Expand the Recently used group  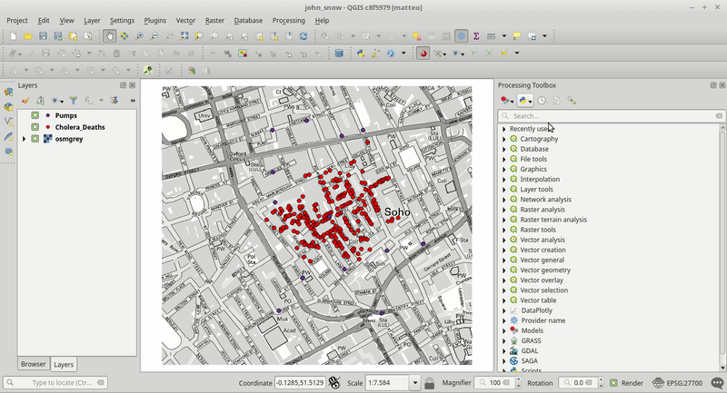(x=504, y=129)
